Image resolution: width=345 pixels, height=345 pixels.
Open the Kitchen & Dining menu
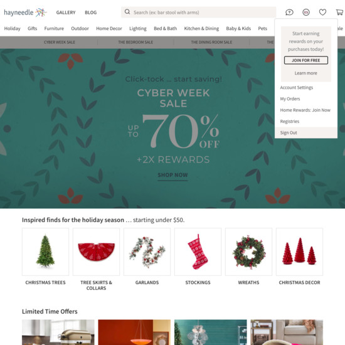click(201, 28)
